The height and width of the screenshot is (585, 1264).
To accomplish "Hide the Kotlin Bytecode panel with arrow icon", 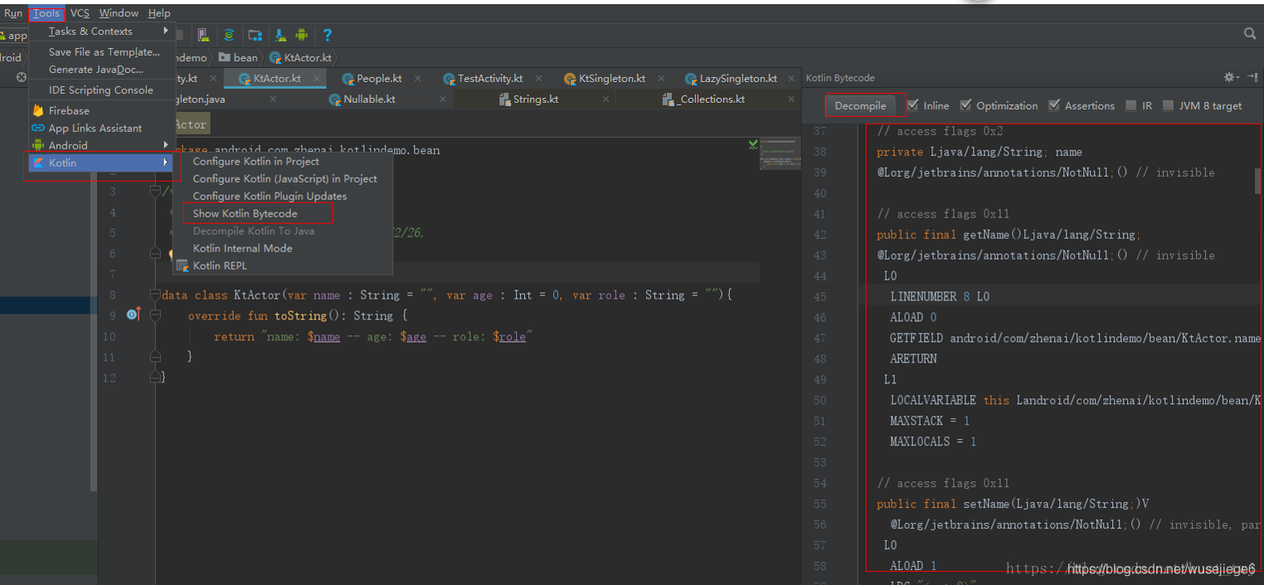I will point(1252,77).
